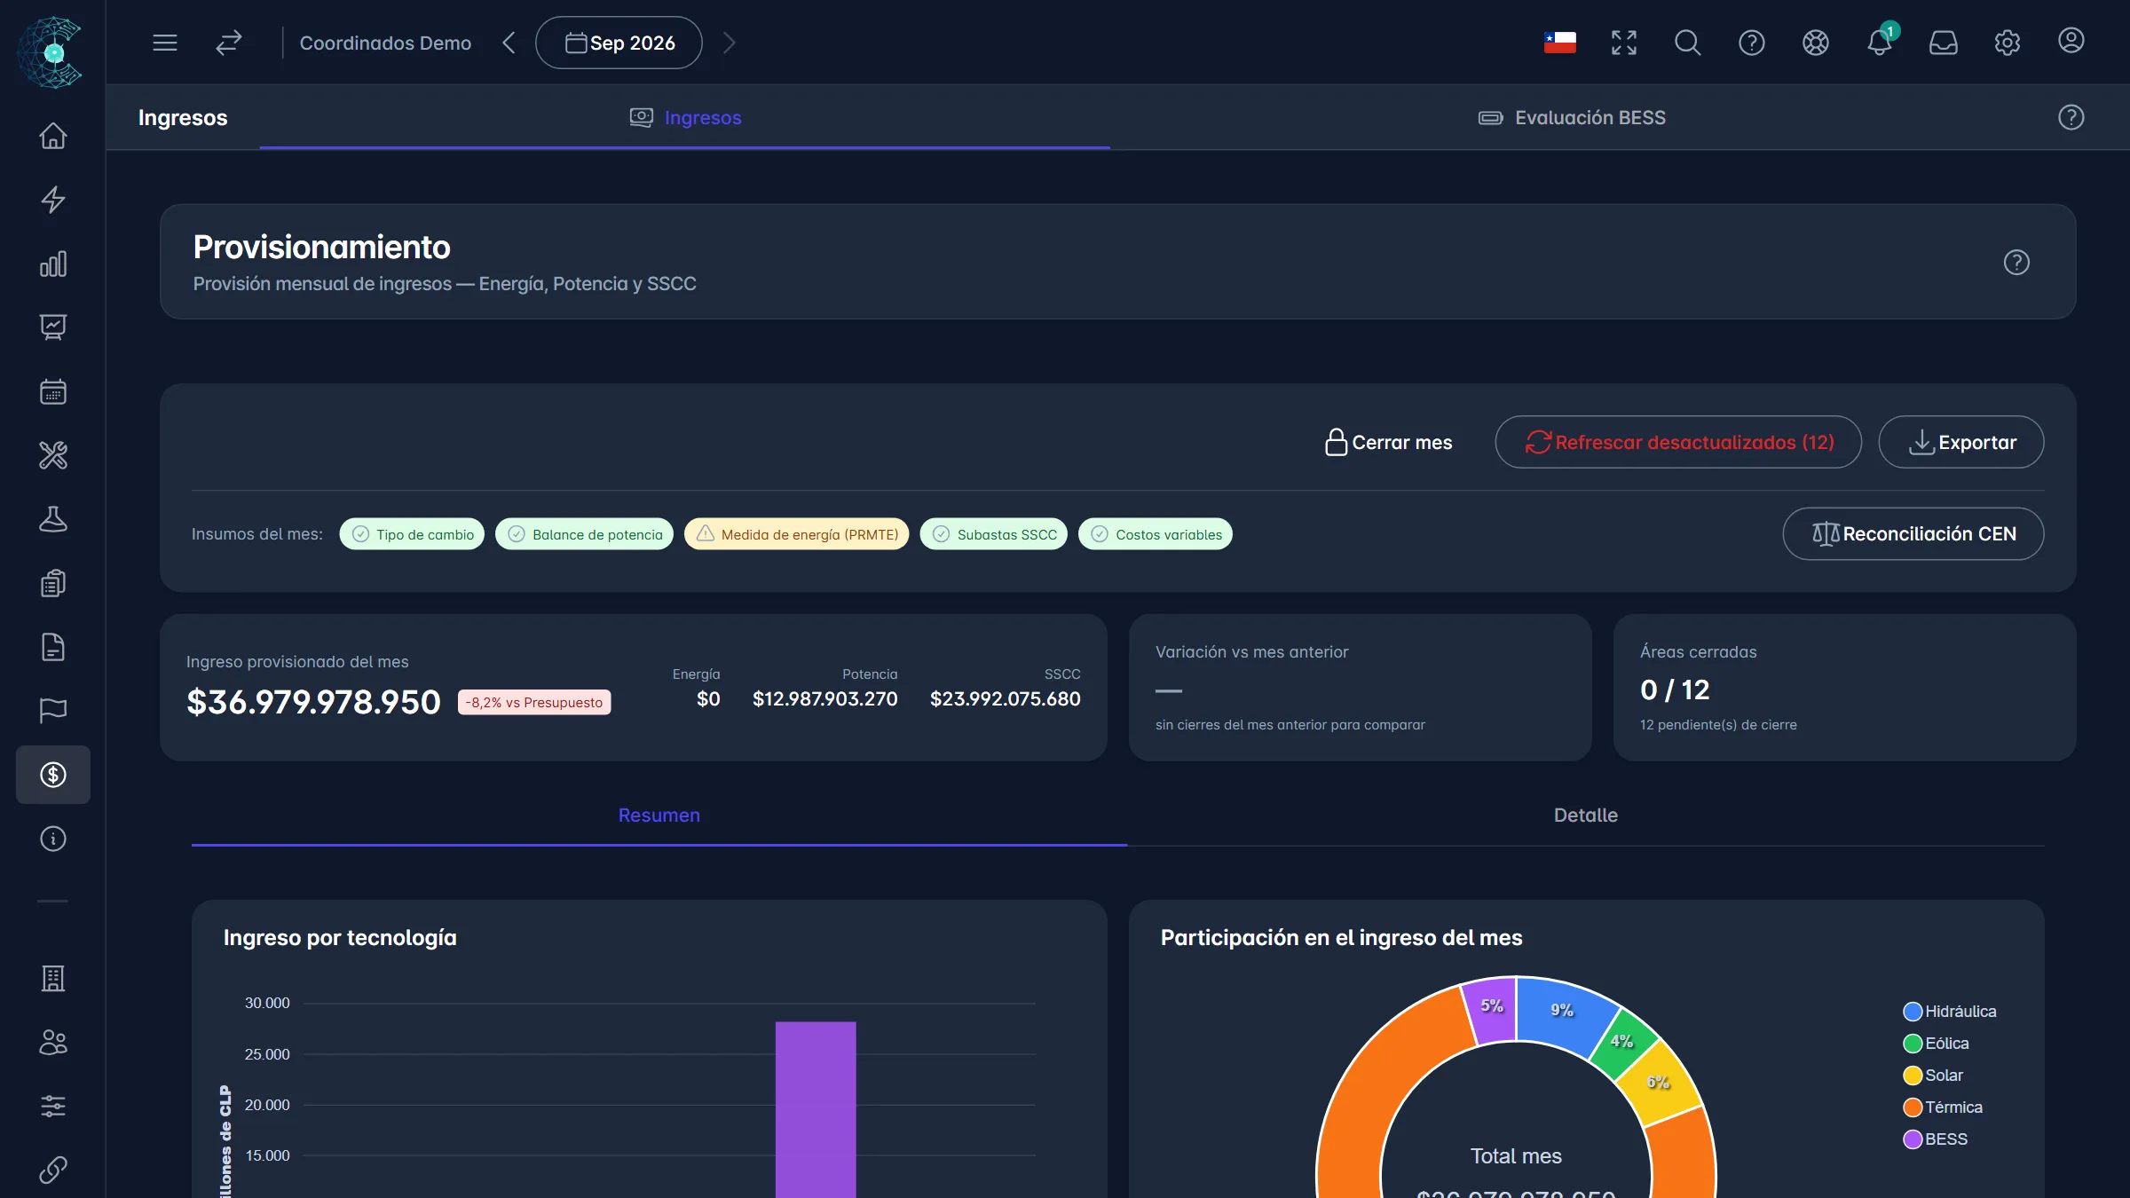The width and height of the screenshot is (2130, 1198).
Task: Select the Resumen tab
Action: [x=659, y=816]
